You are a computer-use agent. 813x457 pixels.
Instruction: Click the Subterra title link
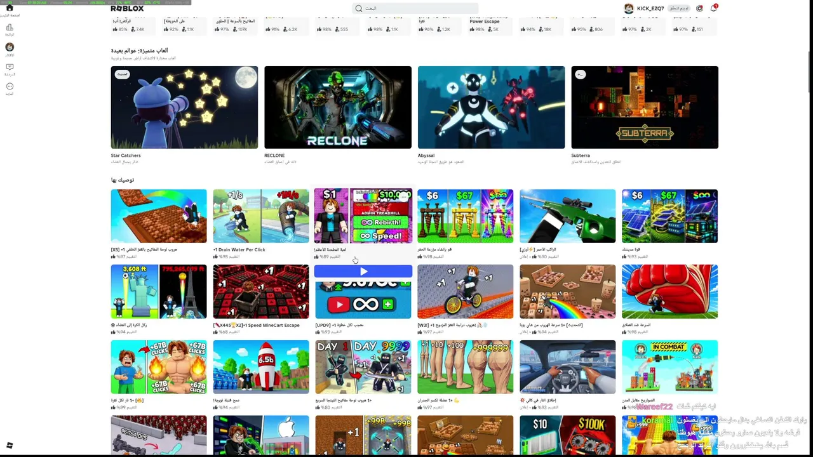(581, 156)
